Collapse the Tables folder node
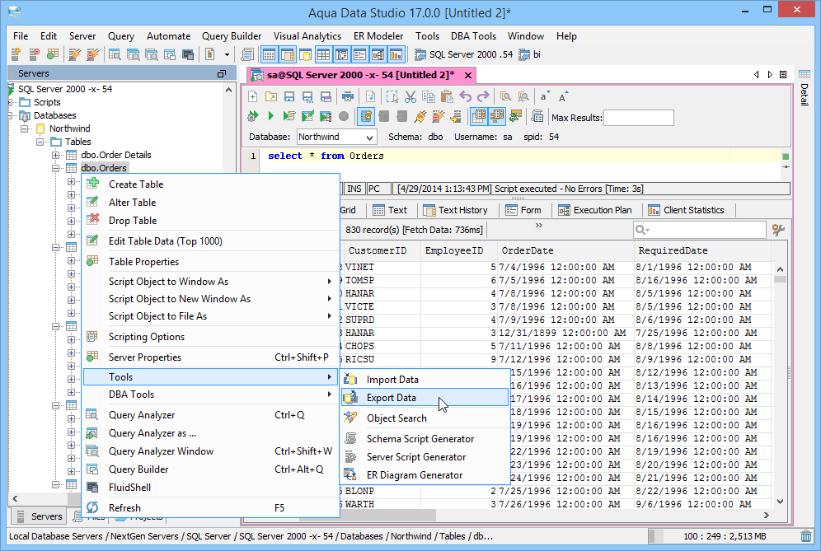821x551 pixels. click(40, 142)
